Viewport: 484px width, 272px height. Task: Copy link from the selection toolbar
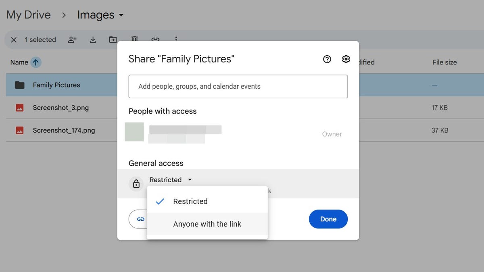(x=155, y=39)
